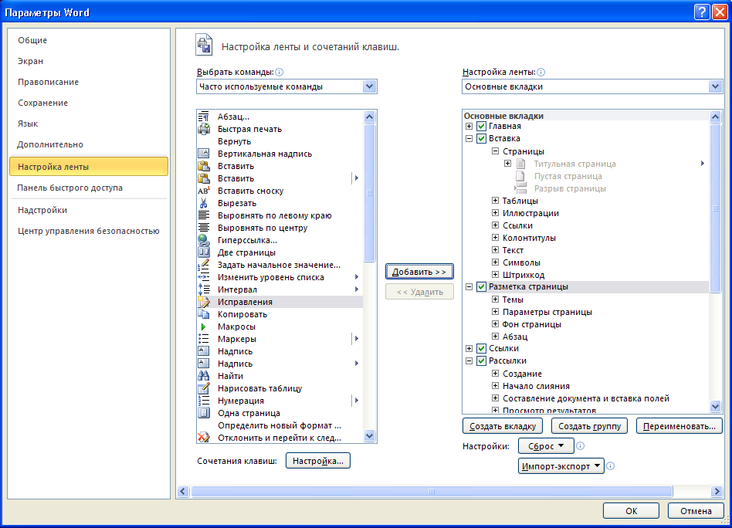The image size is (732, 528).
Task: Click ribbon tree scroll down arrow
Action: point(715,406)
